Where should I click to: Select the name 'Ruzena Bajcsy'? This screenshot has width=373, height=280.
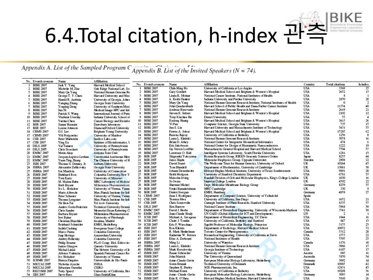pos(178,135)
